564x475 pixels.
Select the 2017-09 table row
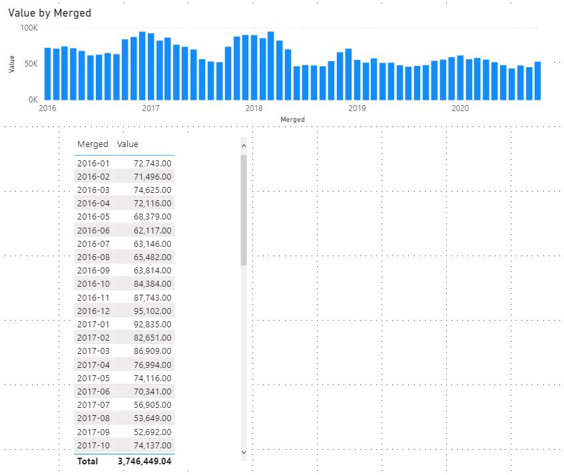(124, 432)
